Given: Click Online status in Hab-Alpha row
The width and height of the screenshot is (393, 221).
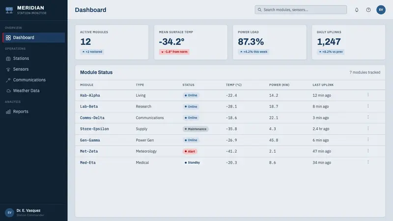Looking at the screenshot, I should coord(191,95).
